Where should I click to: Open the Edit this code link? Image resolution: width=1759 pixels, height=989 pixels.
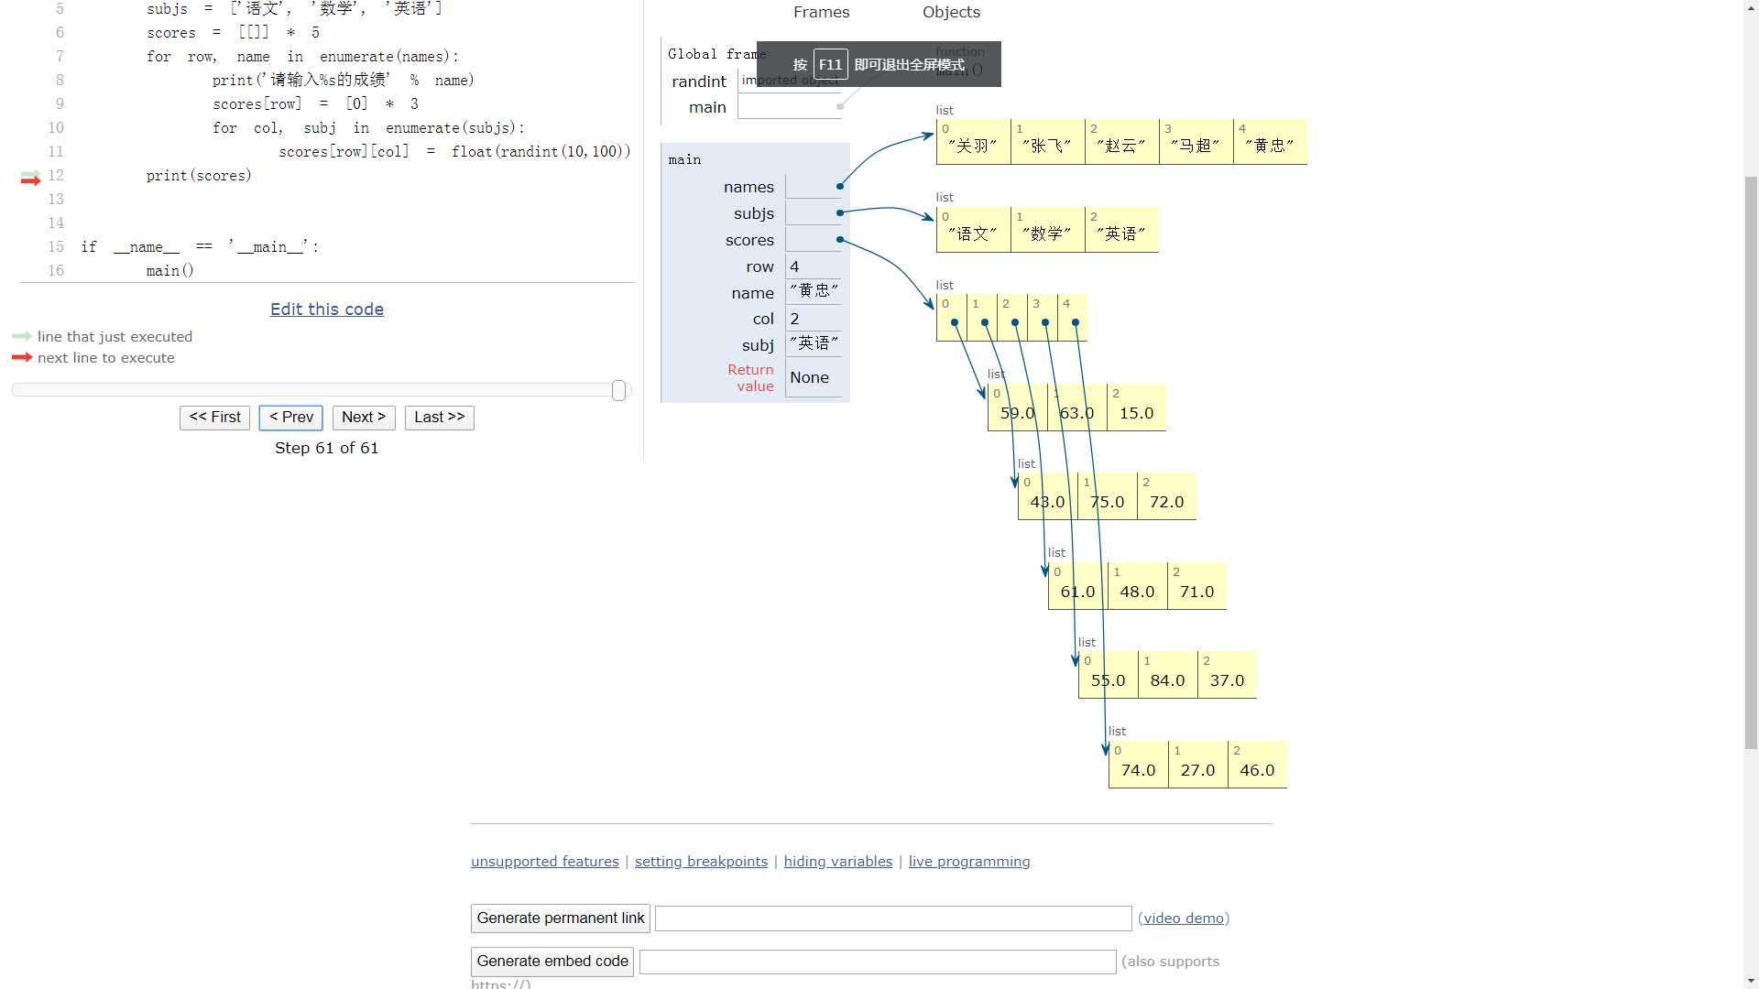[327, 310]
